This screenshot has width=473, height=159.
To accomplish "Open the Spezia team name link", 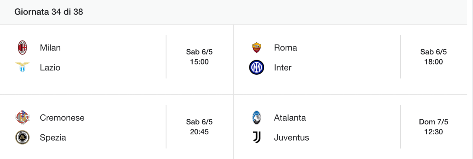I will point(53,138).
